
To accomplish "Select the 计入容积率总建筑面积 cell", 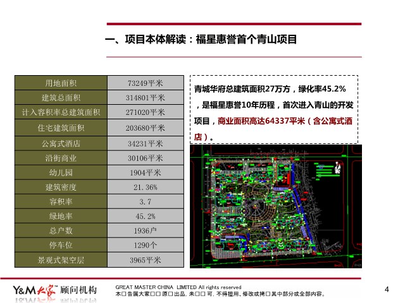I will 61,112.
